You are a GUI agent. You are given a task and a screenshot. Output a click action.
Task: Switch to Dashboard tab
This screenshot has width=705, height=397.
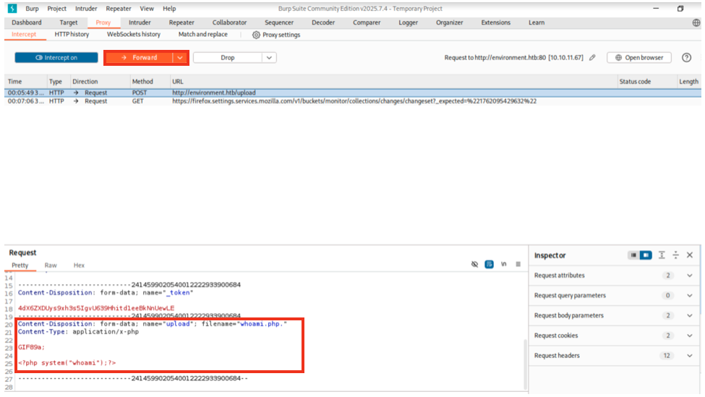(27, 22)
